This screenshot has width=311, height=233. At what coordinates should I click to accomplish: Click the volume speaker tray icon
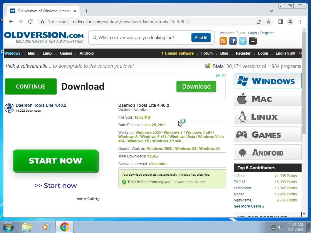[280, 227]
